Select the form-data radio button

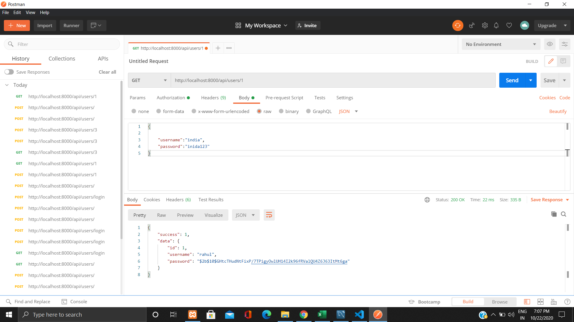tap(159, 111)
